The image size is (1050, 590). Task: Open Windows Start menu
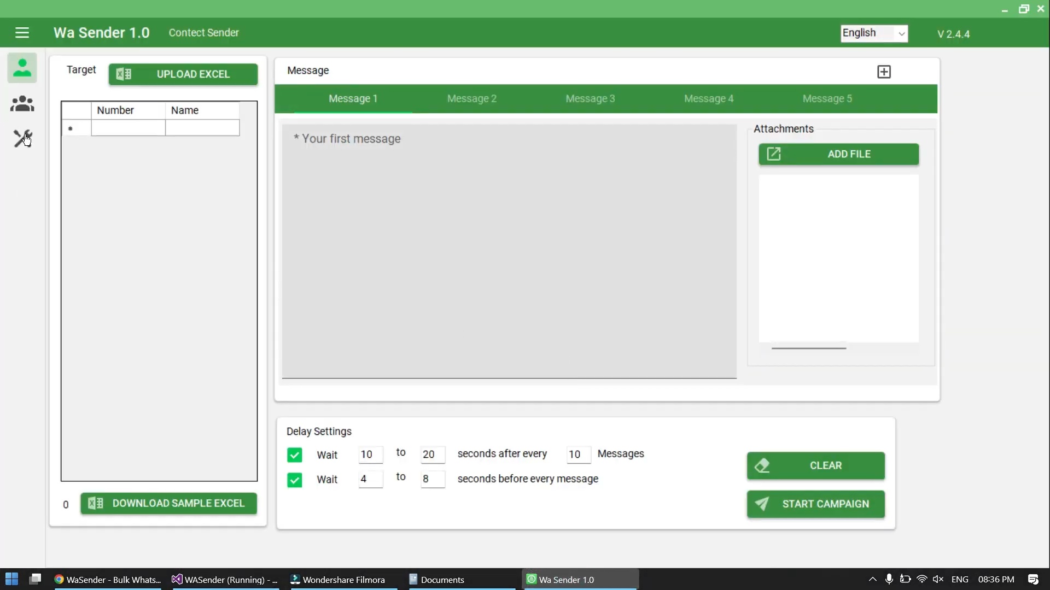(x=11, y=579)
